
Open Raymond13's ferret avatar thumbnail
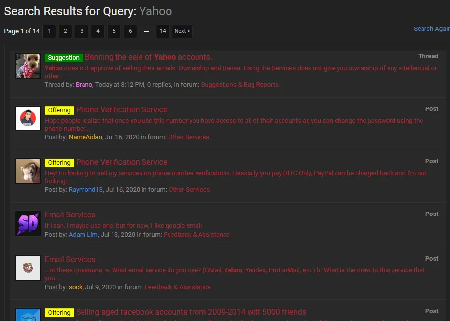(28, 170)
